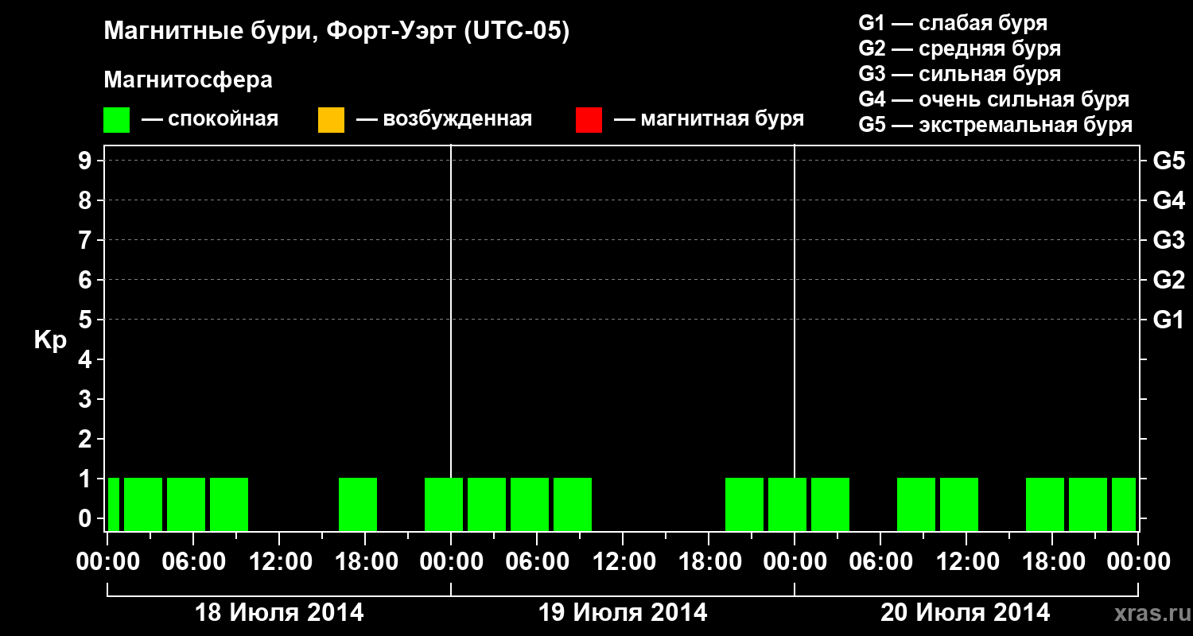The image size is (1193, 636).
Task: Click the 'Магнитосфера' heading
Action: [x=188, y=80]
